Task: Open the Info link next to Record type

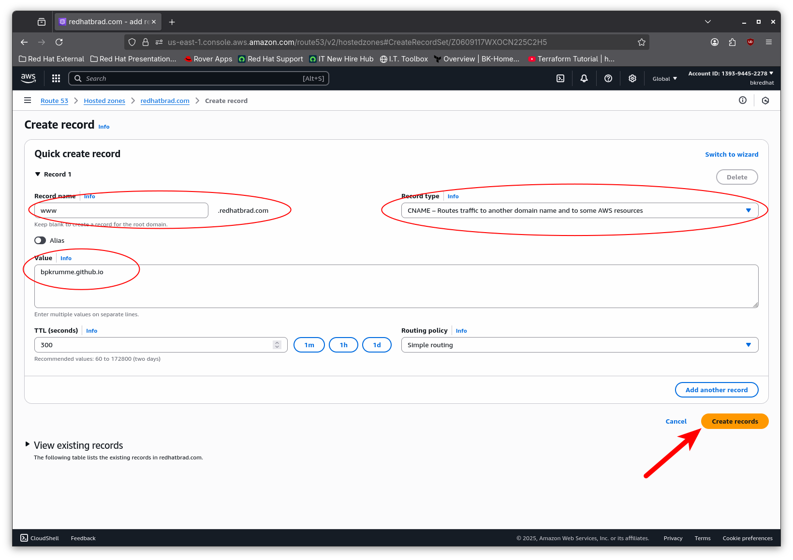Action: [453, 196]
